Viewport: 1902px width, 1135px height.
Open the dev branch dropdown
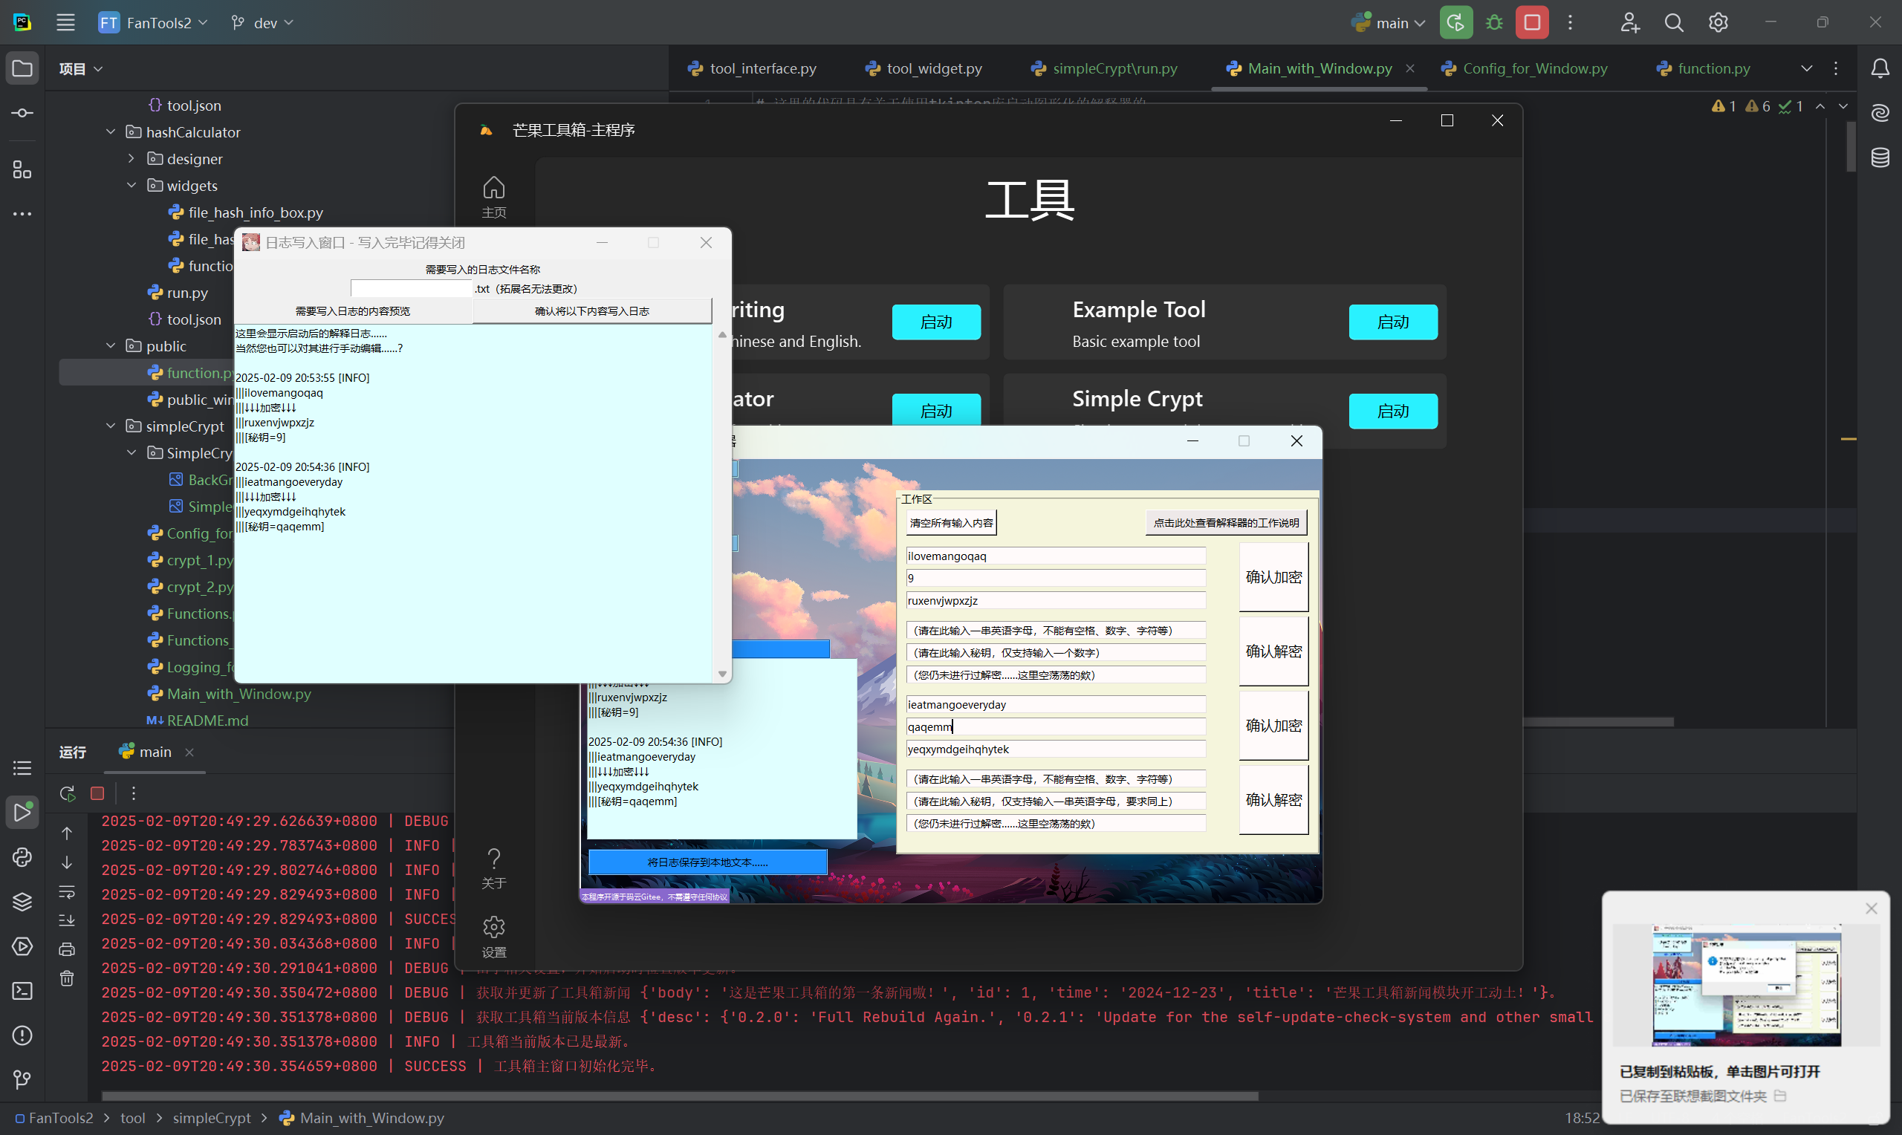click(262, 23)
